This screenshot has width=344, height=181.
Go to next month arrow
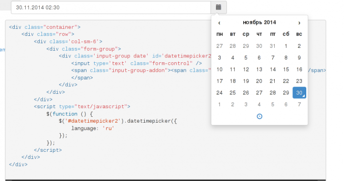click(x=299, y=23)
